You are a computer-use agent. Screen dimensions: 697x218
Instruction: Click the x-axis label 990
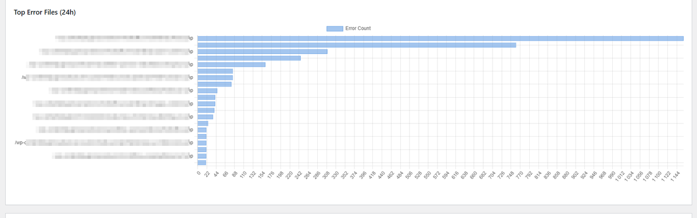(611, 176)
